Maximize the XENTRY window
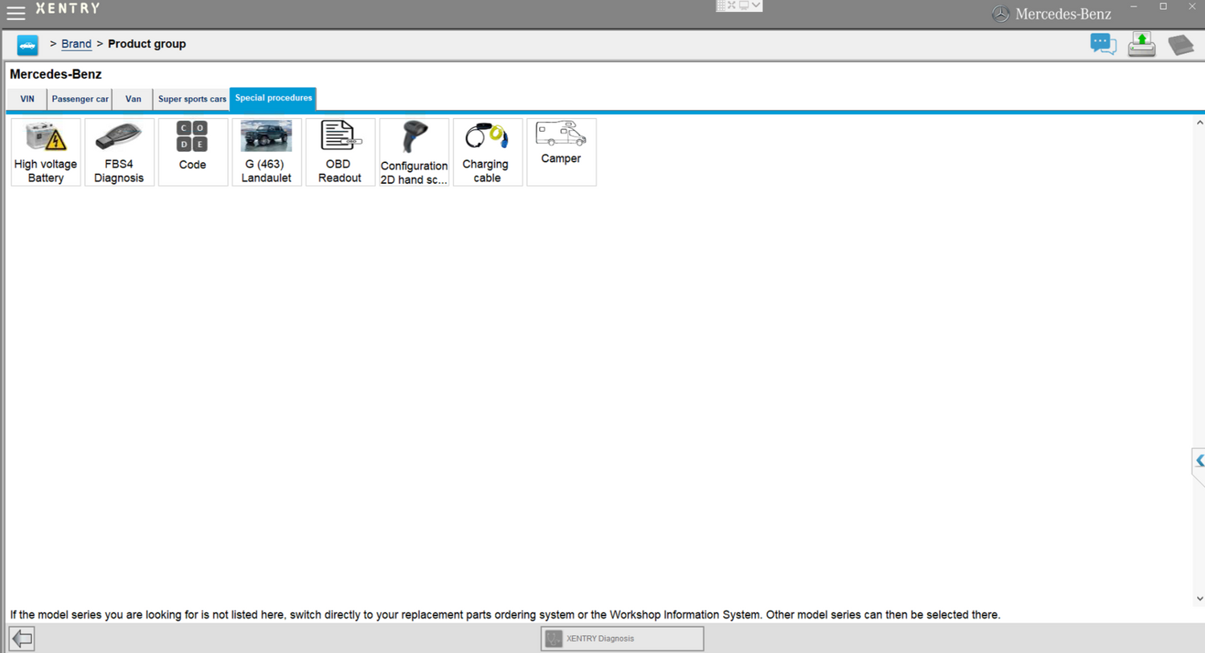Screen dimensions: 1205x653 (x=1163, y=6)
